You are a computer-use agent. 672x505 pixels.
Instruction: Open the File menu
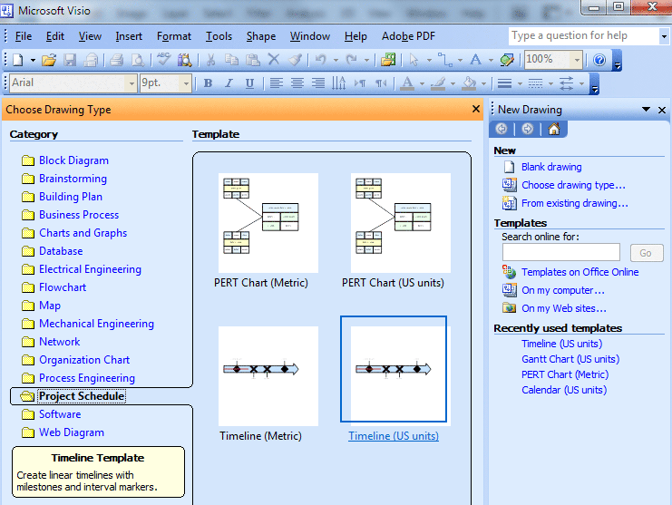tap(24, 36)
